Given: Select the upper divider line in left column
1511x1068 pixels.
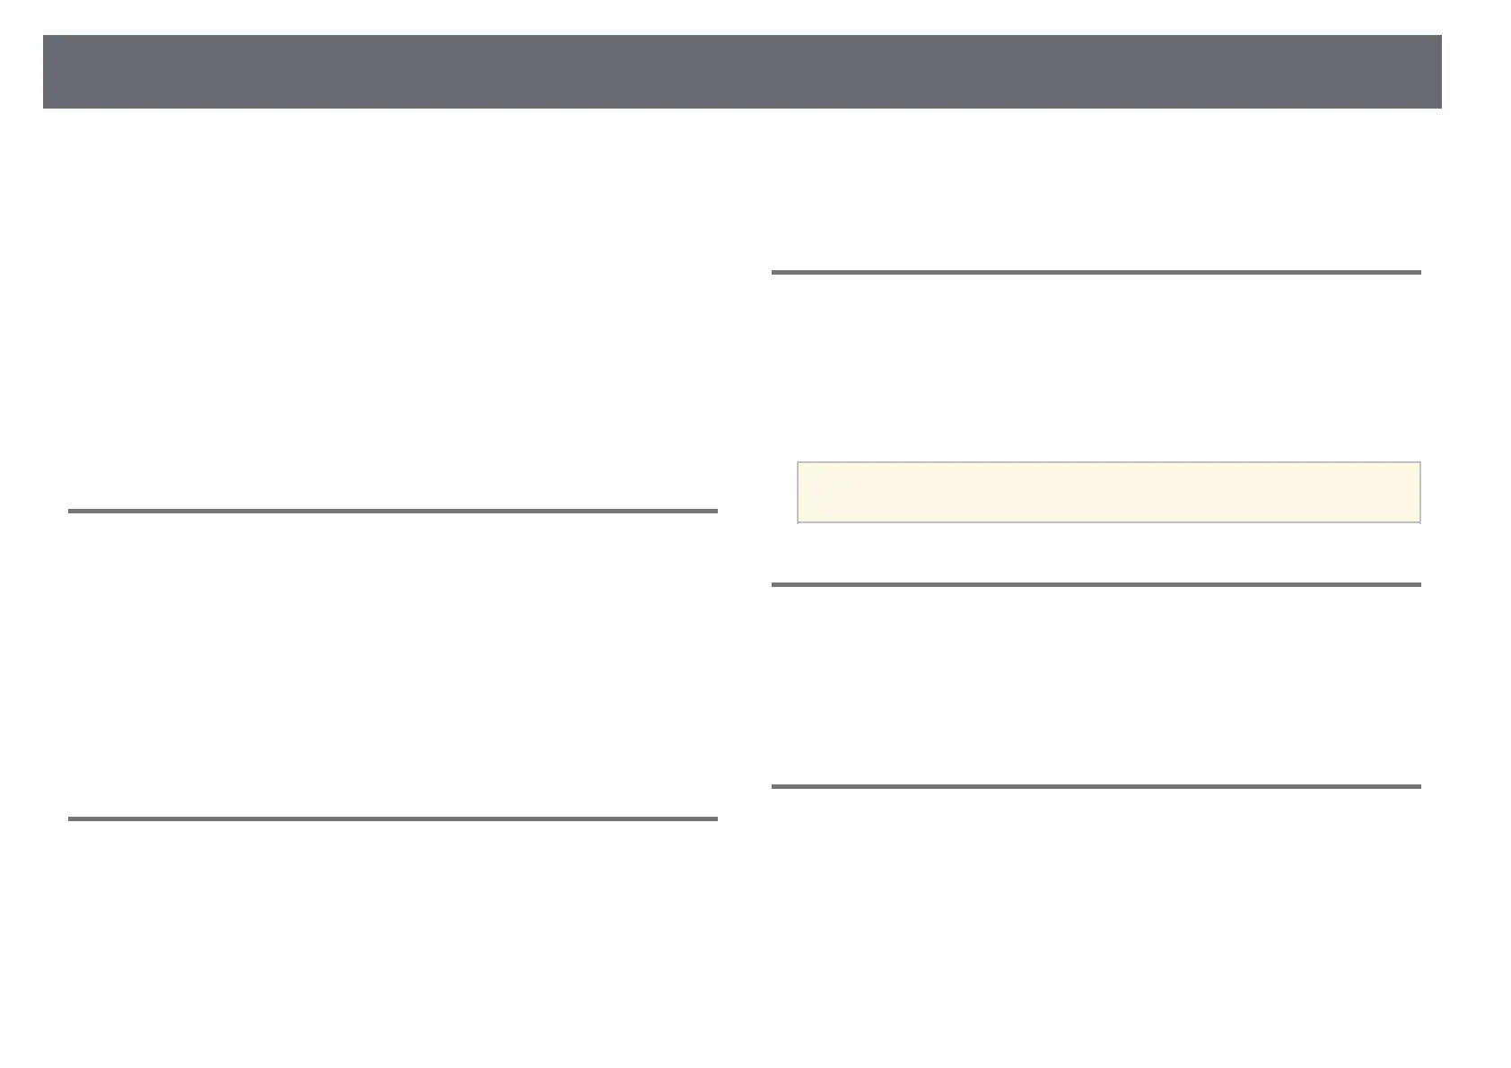Looking at the screenshot, I should pos(393,511).
